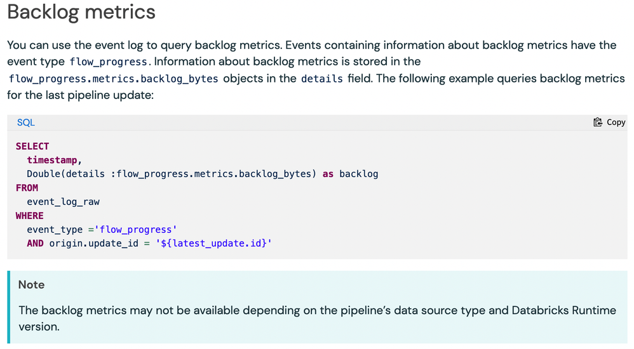Click the clipboard icon beside Copy
Viewport: 634px width, 349px height.
point(597,122)
